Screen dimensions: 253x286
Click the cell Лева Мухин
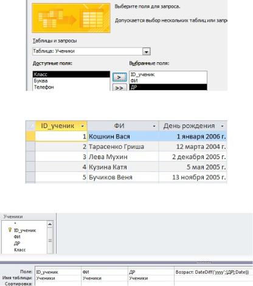point(123,157)
